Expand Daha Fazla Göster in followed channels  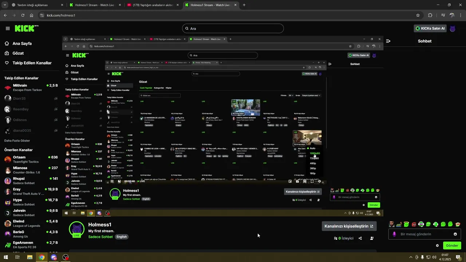tap(17, 140)
